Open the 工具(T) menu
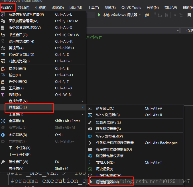193x187 pixels. [93, 8]
